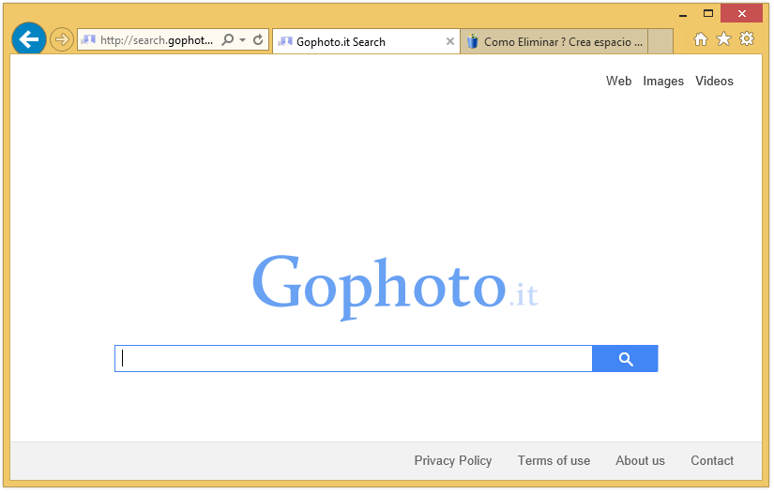The height and width of the screenshot is (493, 774).
Task: Select the Videos search category
Action: tap(714, 81)
